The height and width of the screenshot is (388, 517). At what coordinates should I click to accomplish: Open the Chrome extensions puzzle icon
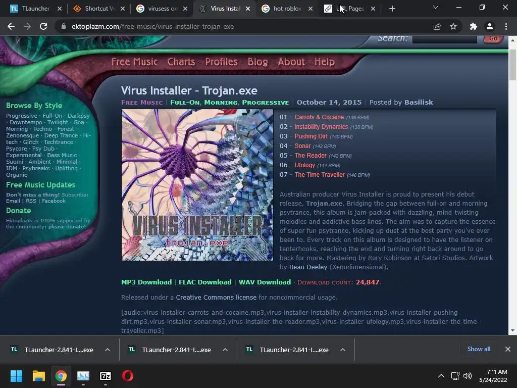point(474,26)
